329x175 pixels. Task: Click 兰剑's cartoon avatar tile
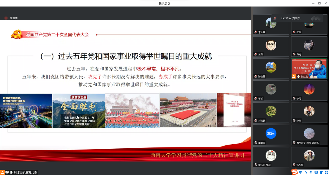coord(271,45)
